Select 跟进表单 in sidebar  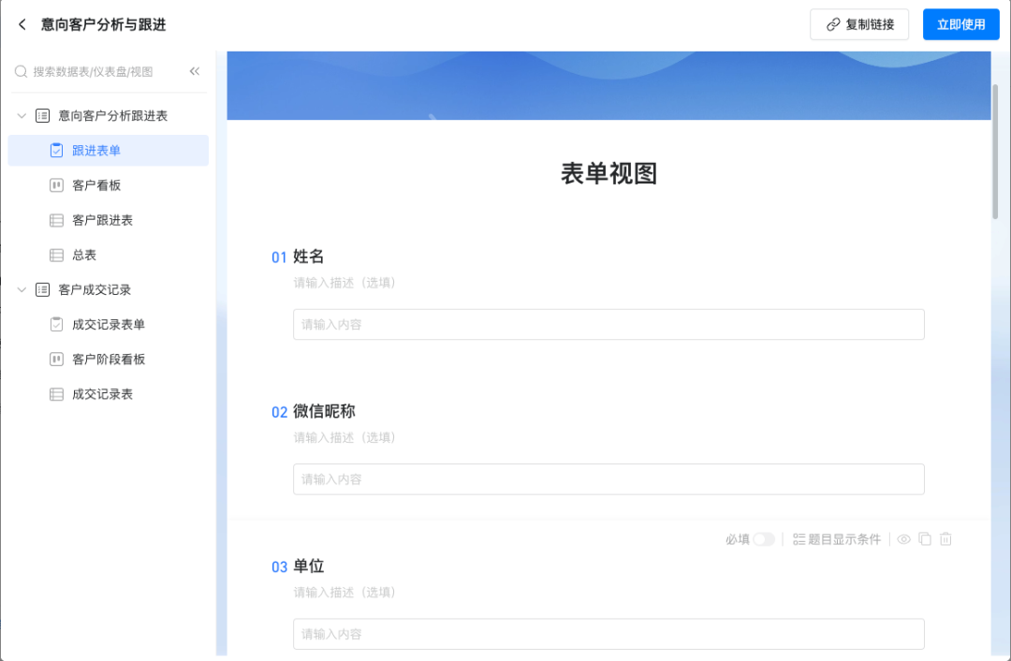[96, 151]
